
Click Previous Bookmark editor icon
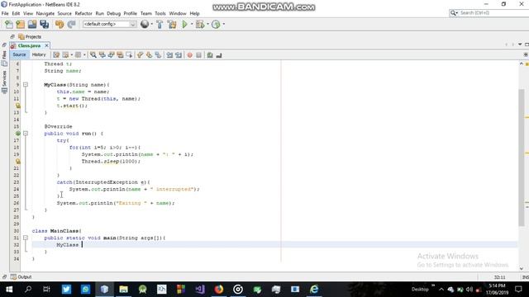click(x=140, y=55)
